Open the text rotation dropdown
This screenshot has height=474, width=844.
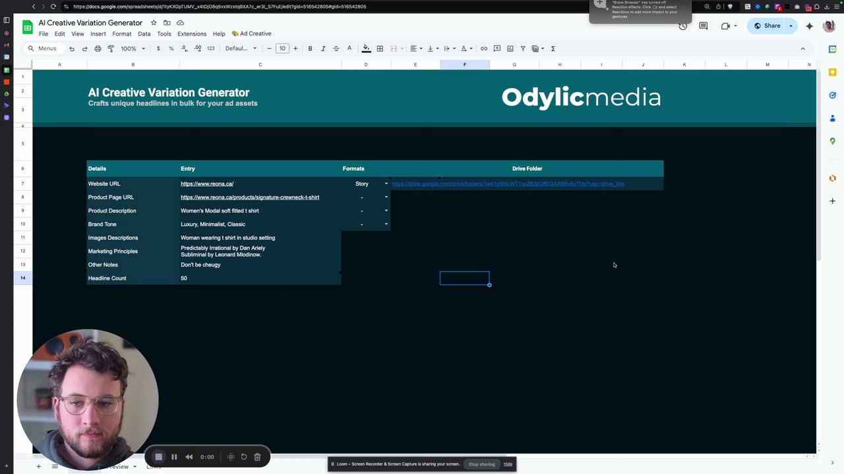(466, 49)
